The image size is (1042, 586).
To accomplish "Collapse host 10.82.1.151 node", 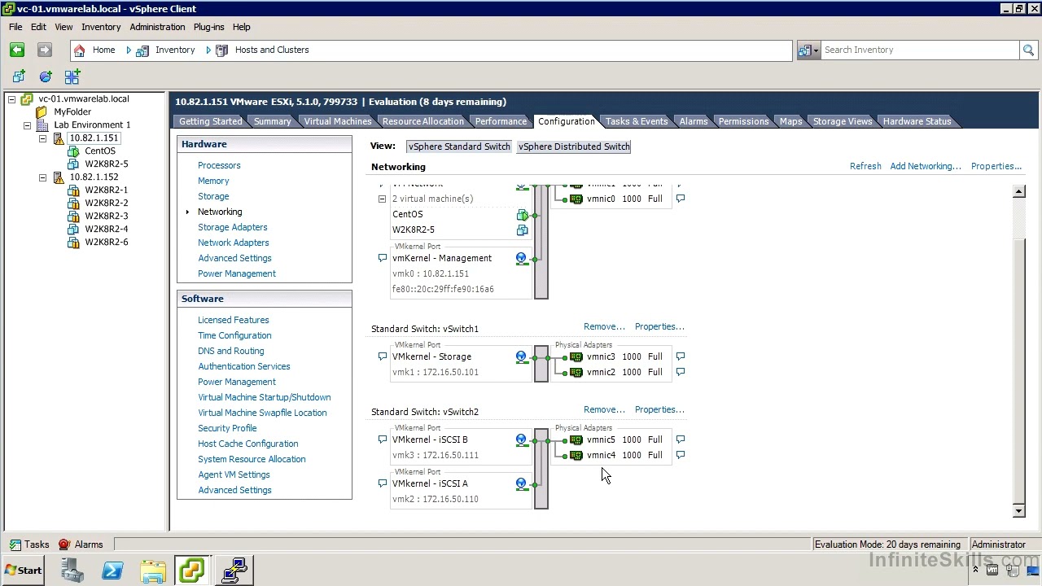I will tap(42, 138).
